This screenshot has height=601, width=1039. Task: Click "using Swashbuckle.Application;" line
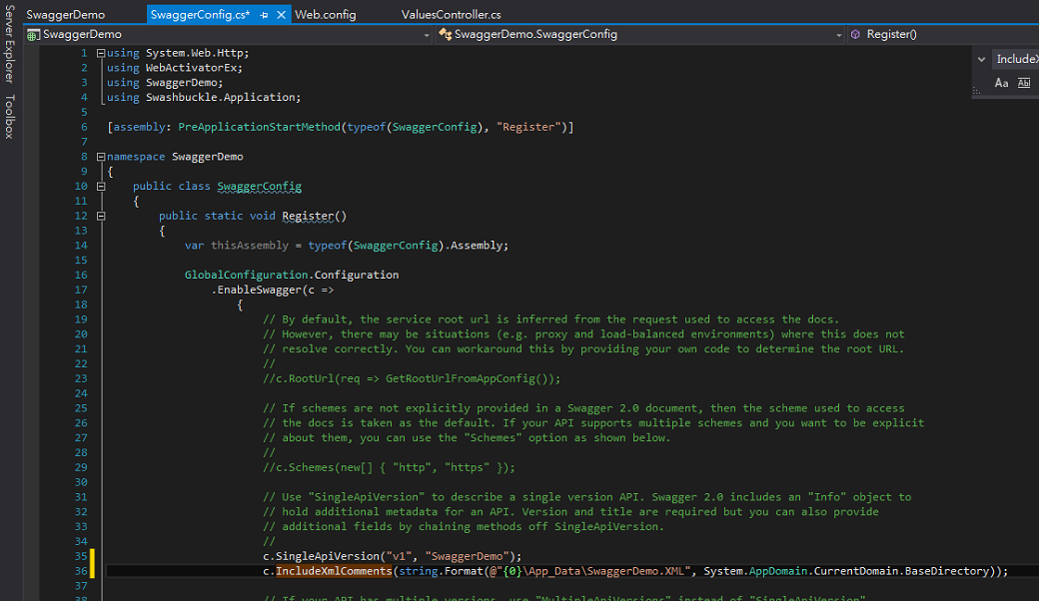[204, 97]
